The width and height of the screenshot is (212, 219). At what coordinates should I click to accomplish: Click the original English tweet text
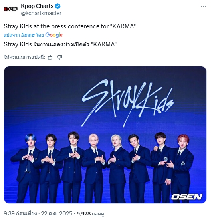coord(70,26)
